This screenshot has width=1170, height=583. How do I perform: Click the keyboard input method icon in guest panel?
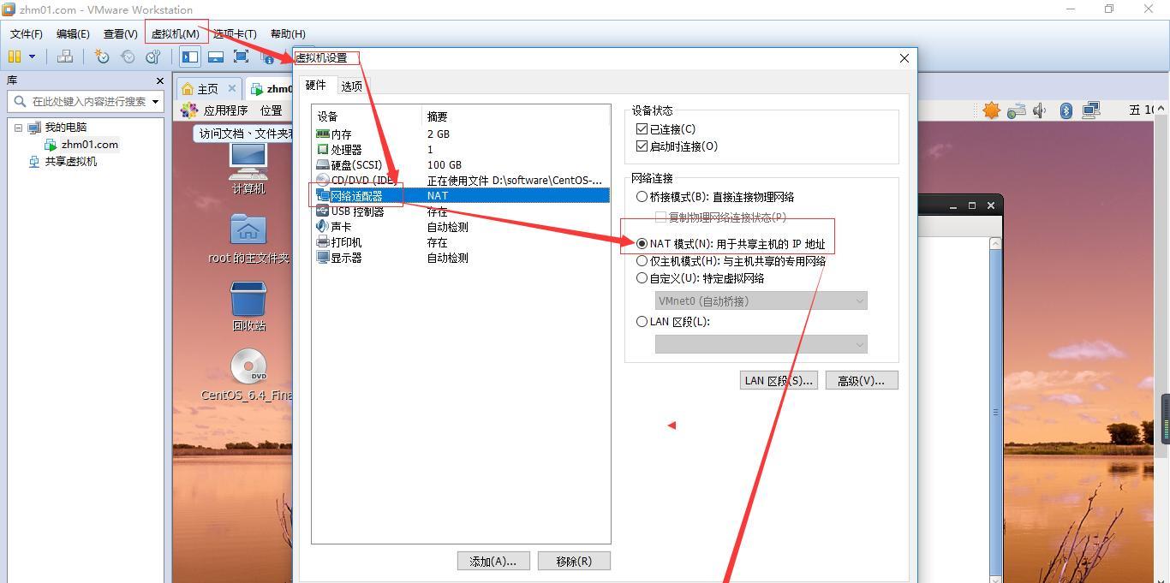coord(1017,110)
